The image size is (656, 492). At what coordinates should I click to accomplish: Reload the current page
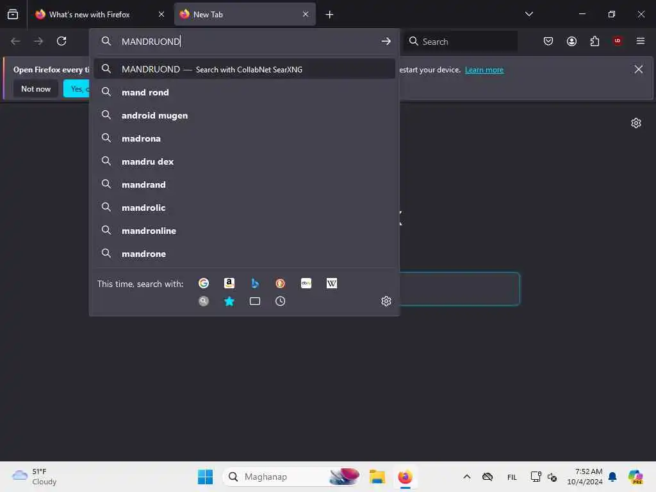tap(61, 41)
